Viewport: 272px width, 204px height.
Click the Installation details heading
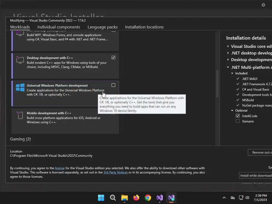246,38
